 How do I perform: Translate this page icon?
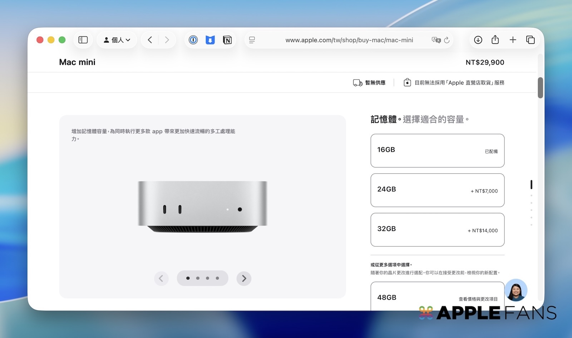point(436,40)
